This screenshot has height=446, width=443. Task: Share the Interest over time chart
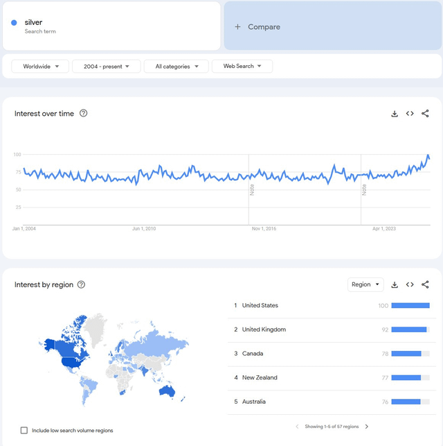click(x=425, y=114)
